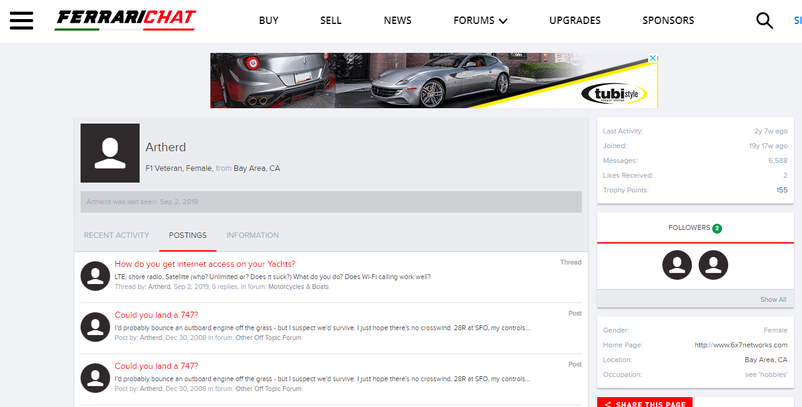
Task: Close the ad with X icon
Action: pos(653,58)
